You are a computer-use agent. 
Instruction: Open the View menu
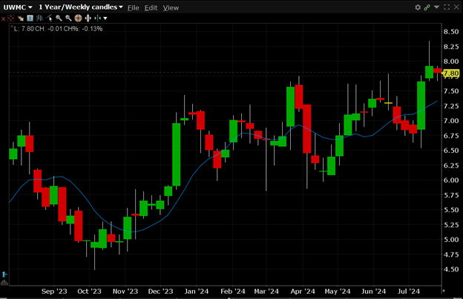(171, 8)
